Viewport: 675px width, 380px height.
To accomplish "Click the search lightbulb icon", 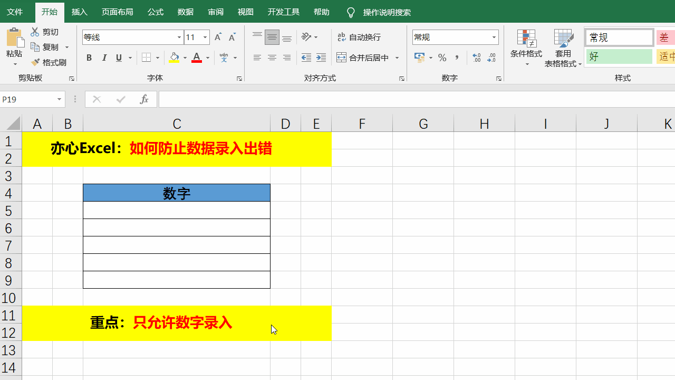I will pos(351,12).
